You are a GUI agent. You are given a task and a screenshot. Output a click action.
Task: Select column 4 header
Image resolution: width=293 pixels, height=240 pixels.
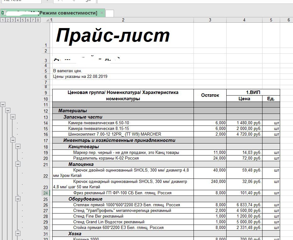[244, 20]
